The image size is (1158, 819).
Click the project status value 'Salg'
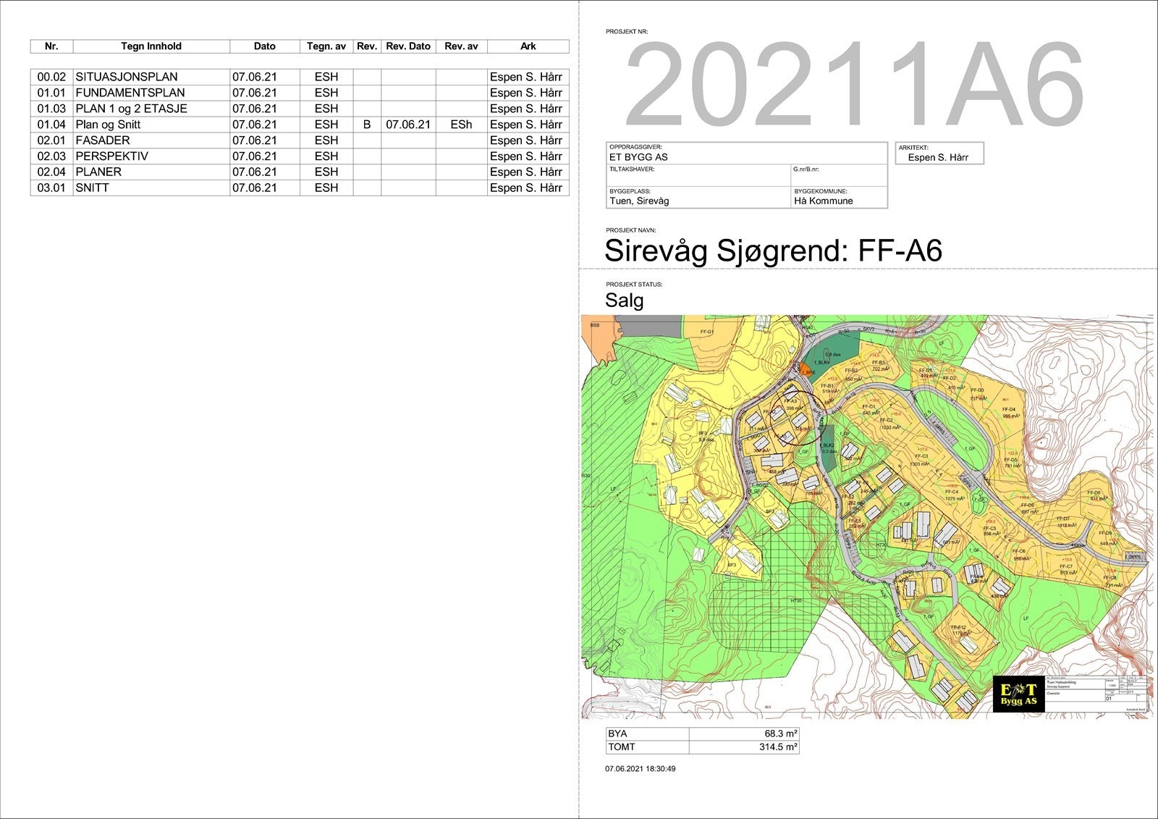pyautogui.click(x=624, y=300)
